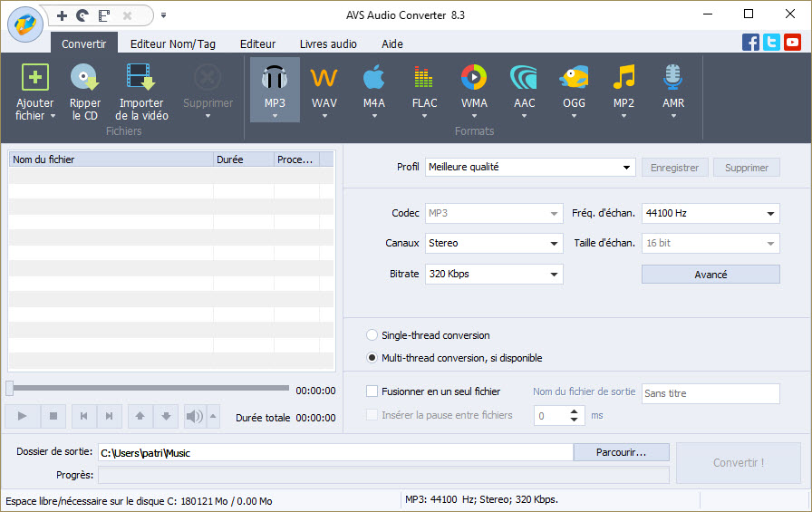Image resolution: width=812 pixels, height=512 pixels.
Task: Select the AMR microphone format icon
Action: pos(672,78)
